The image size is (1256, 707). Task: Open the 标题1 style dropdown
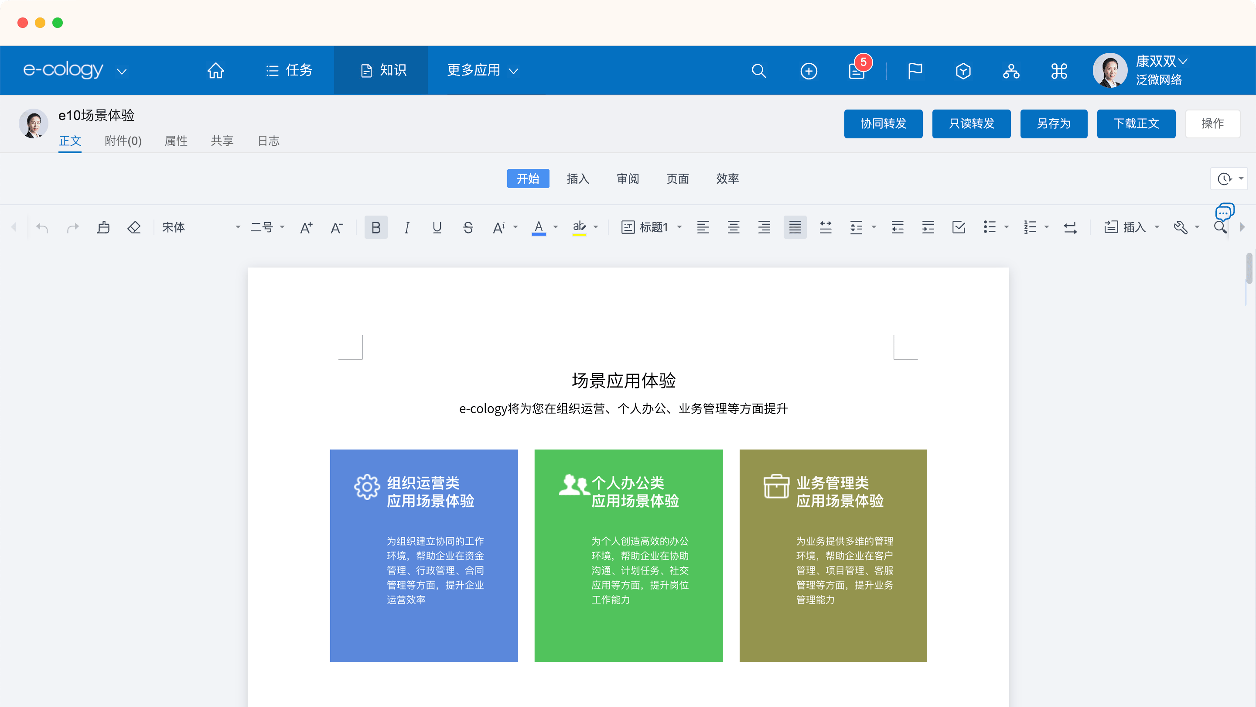tap(652, 227)
